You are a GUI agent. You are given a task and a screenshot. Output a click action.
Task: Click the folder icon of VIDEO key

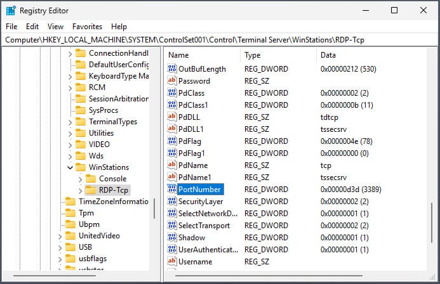pos(81,145)
